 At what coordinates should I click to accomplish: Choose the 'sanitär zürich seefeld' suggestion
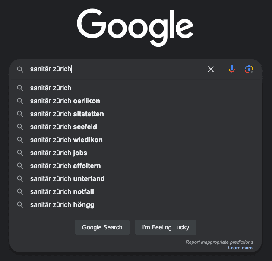pyautogui.click(x=63, y=127)
